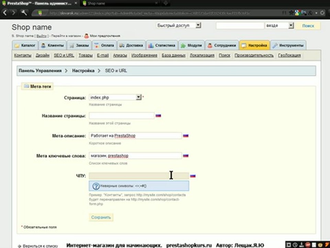The image size is (330, 248).
Task: Open the Заказы tab
Action: coord(79,45)
